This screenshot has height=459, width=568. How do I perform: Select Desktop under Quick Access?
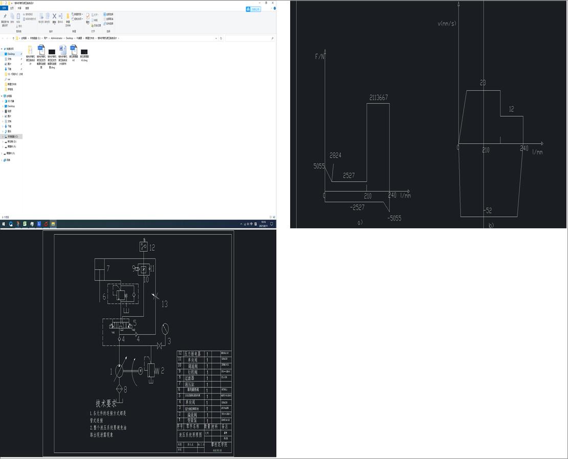click(x=11, y=54)
